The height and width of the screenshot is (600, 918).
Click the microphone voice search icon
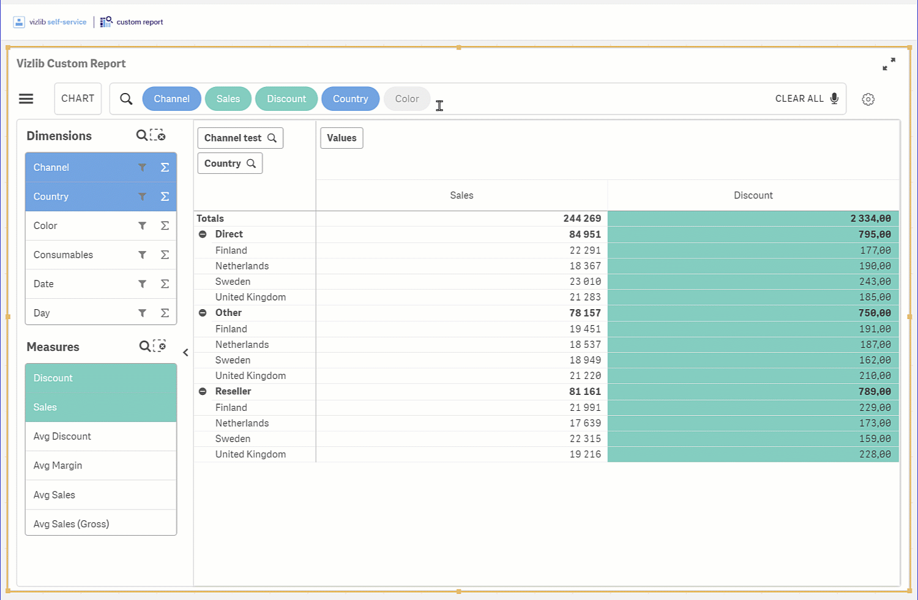click(x=834, y=99)
